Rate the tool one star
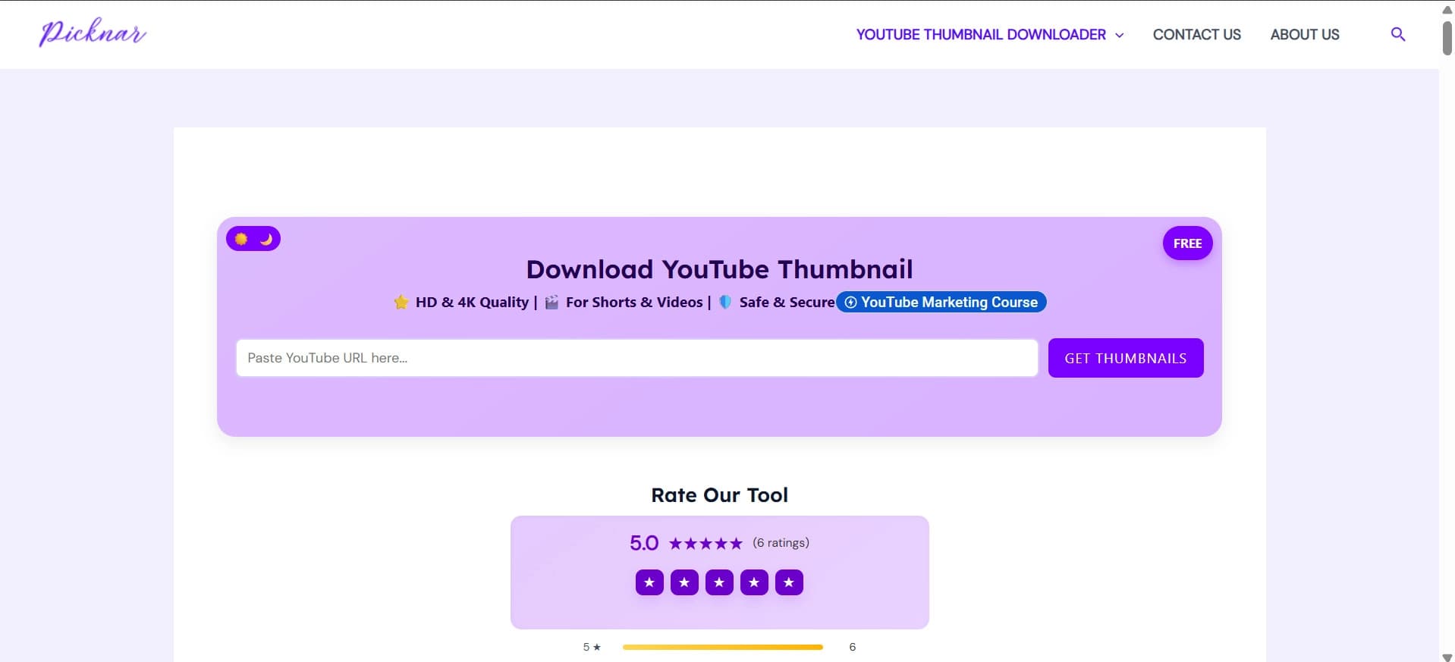Image resolution: width=1455 pixels, height=662 pixels. 649,582
